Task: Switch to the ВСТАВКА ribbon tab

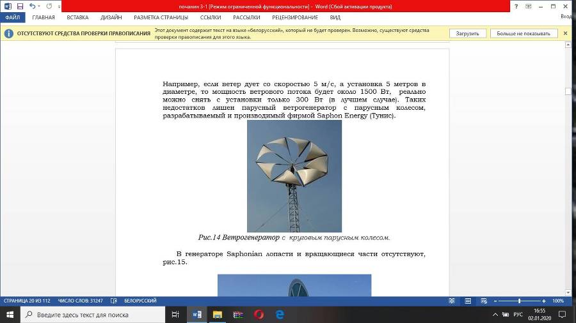Action: point(77,17)
